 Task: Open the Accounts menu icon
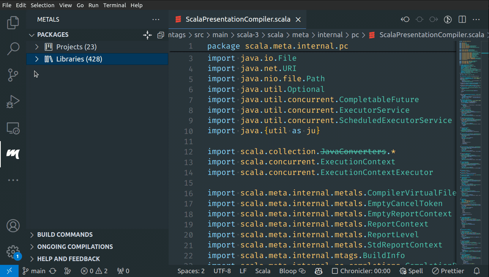point(13,226)
